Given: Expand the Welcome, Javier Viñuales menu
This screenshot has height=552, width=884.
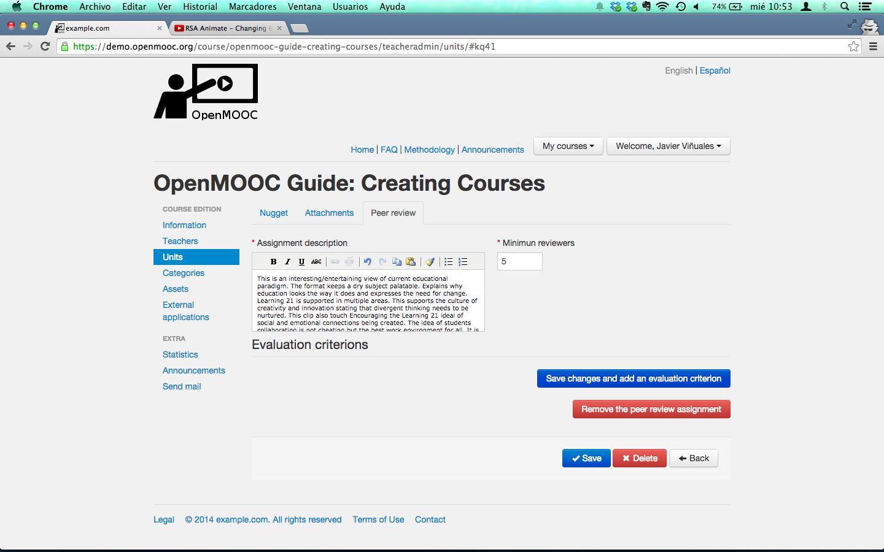Looking at the screenshot, I should [x=669, y=146].
